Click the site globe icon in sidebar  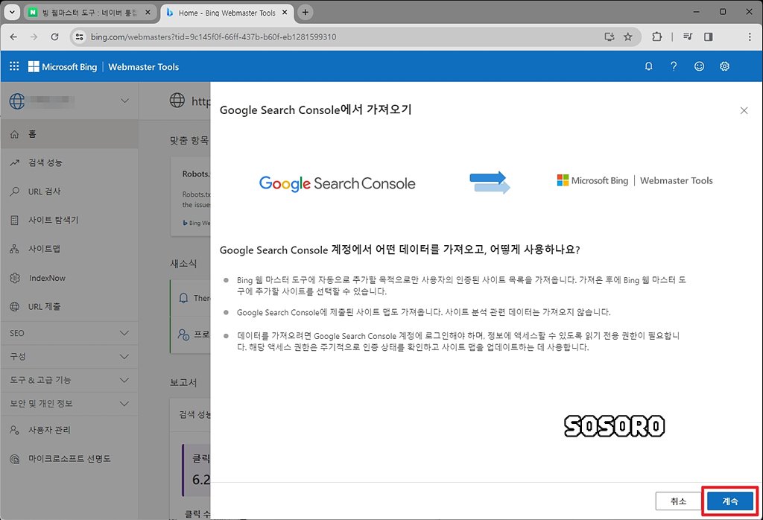point(17,101)
